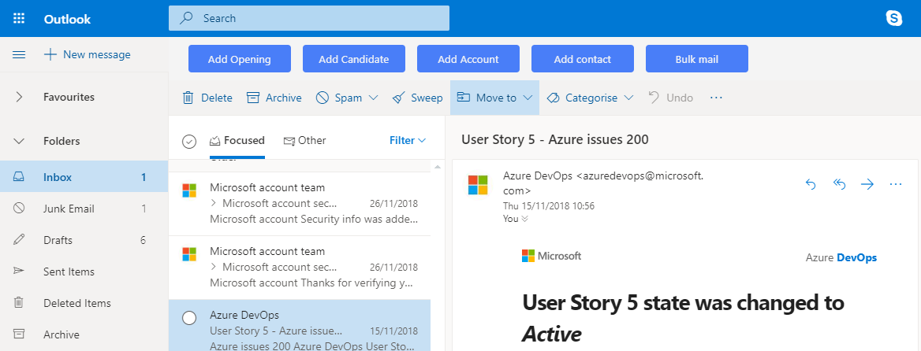Image resolution: width=921 pixels, height=351 pixels.
Task: Click the Add Candidate button
Action: [353, 58]
